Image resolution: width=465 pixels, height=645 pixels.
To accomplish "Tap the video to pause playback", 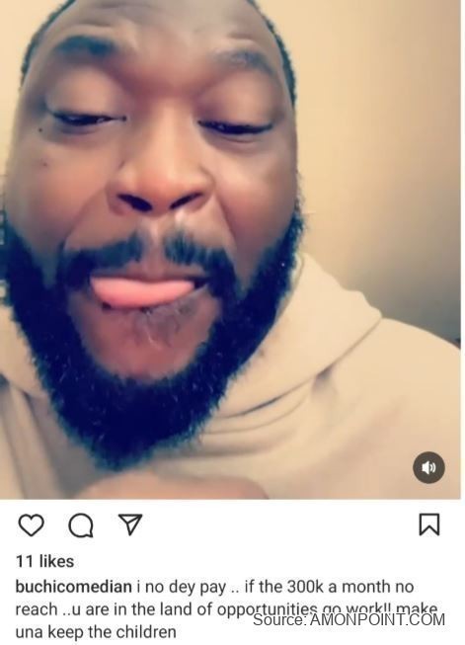I will [230, 249].
